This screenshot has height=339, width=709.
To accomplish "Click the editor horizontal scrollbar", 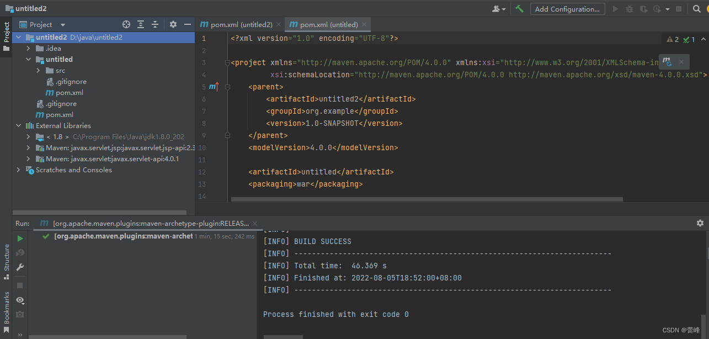I will click(x=427, y=199).
